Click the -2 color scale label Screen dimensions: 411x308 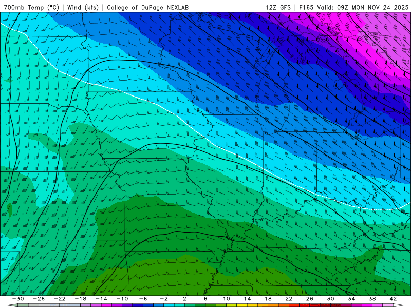[164, 299]
